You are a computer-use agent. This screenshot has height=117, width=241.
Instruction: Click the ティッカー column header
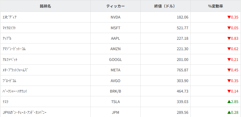point(115,6)
